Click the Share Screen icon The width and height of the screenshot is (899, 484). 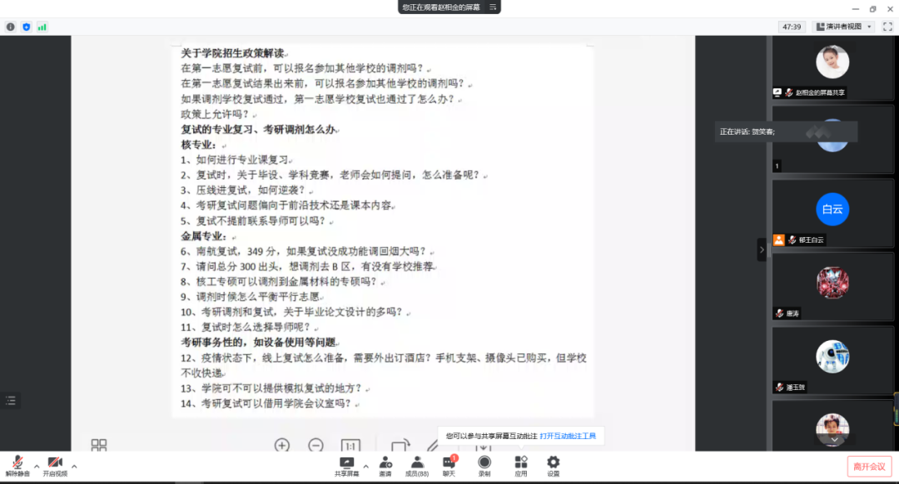[347, 465]
